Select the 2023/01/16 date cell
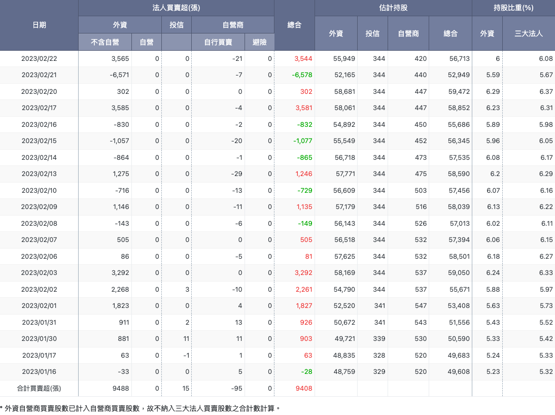Viewport: 555px width, 415px height. 39,371
